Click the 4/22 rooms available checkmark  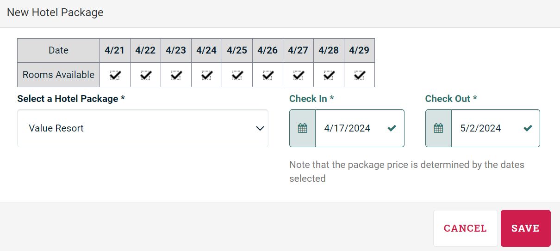click(x=146, y=75)
